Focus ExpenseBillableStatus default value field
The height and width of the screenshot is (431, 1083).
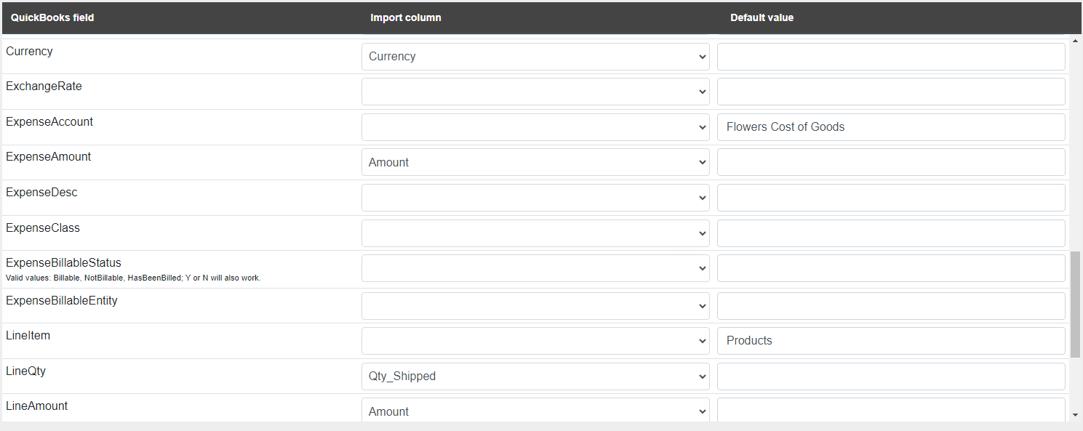click(x=891, y=268)
